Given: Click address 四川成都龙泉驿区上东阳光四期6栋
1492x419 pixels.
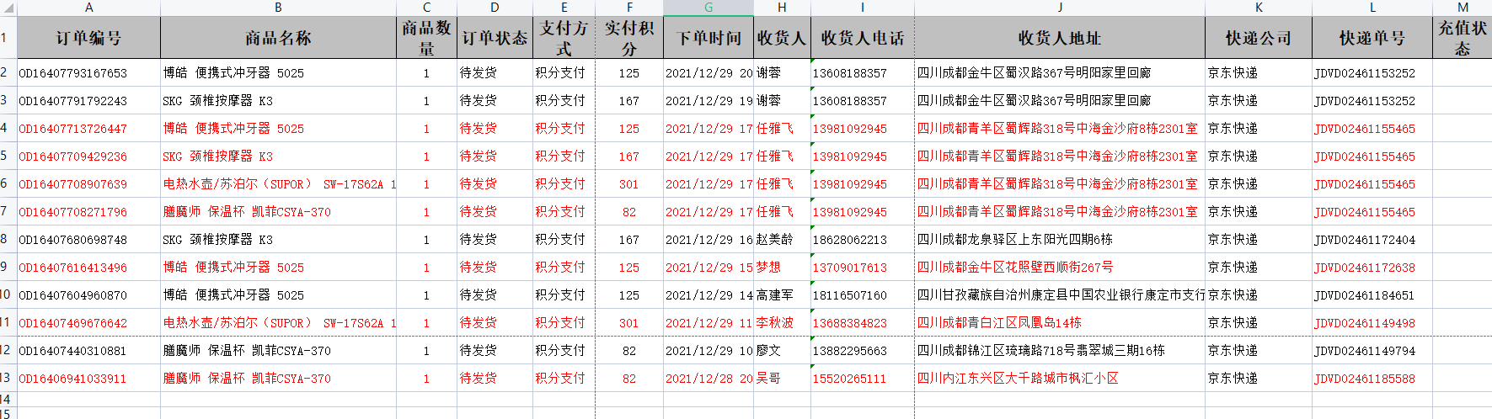Looking at the screenshot, I should (1015, 240).
